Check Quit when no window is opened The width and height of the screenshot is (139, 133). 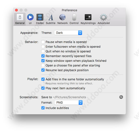(43, 51)
